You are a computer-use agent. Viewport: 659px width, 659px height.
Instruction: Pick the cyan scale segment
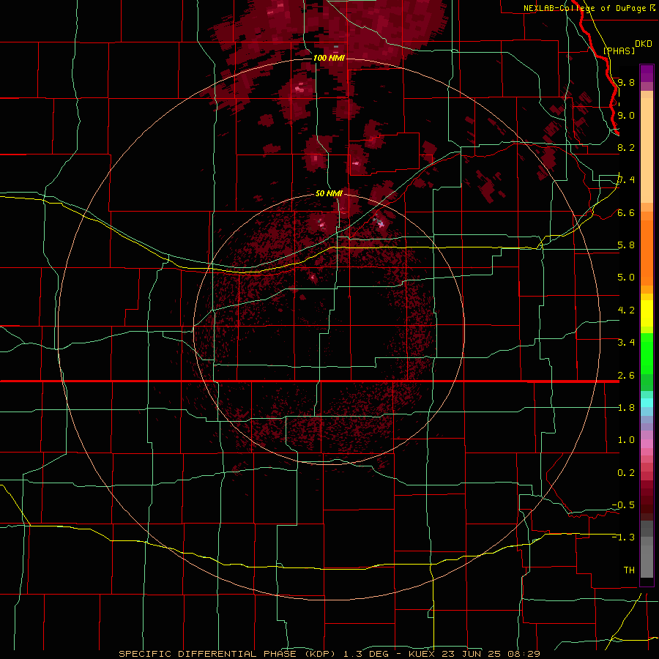[x=647, y=403]
